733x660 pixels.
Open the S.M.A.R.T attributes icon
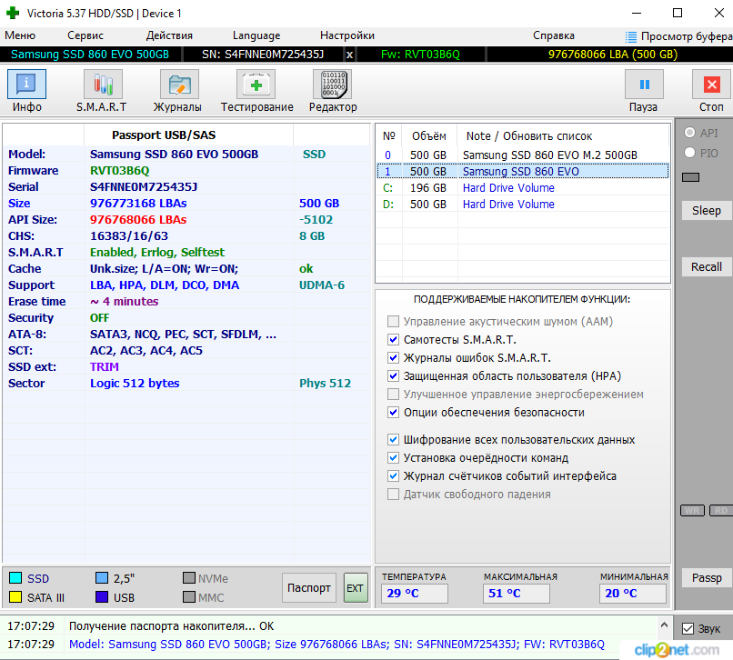pos(103,85)
